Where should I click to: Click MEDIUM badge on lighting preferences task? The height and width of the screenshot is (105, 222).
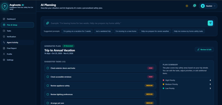(149, 94)
